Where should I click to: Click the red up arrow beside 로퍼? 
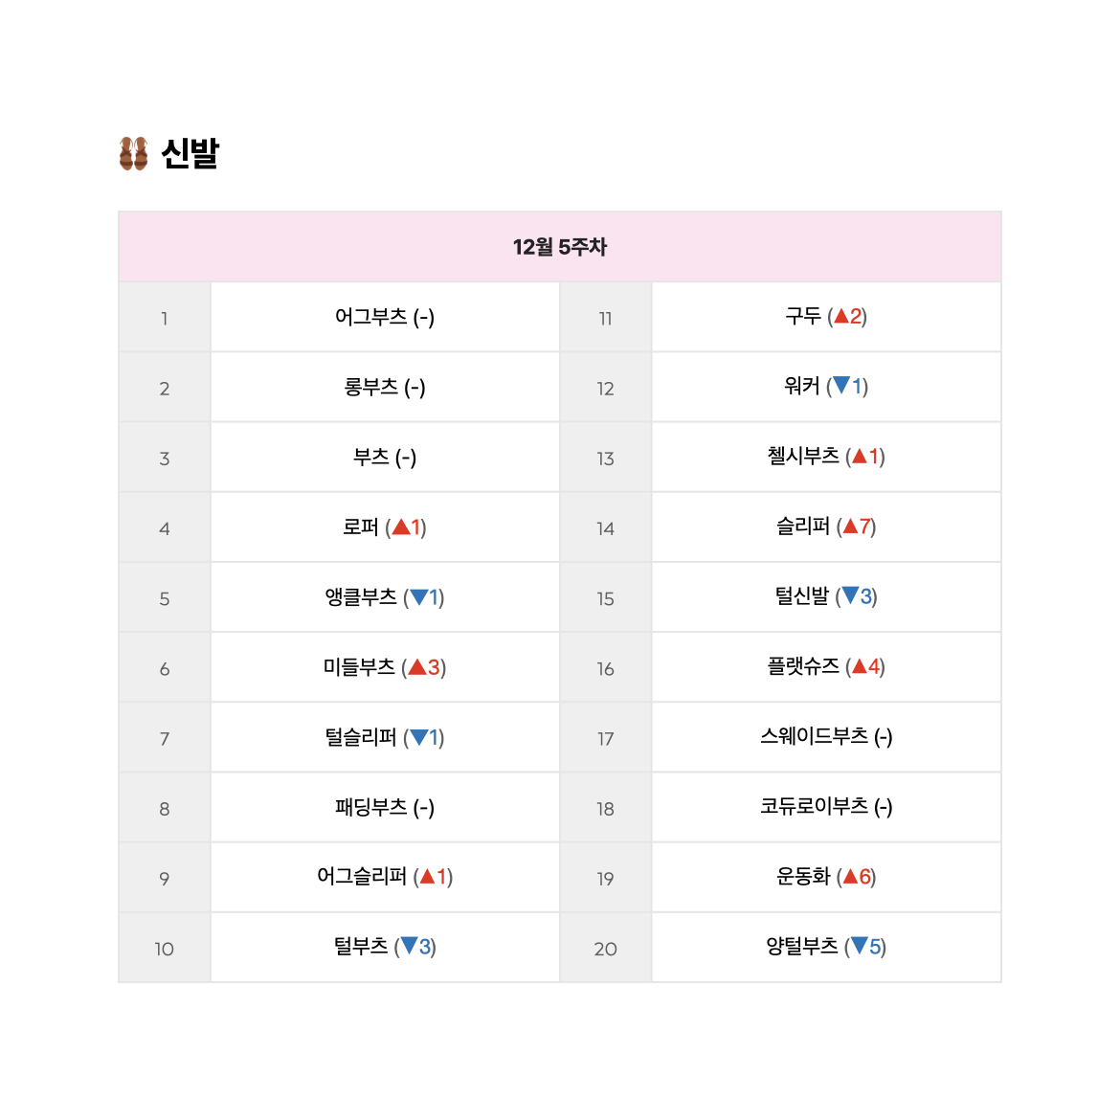(x=401, y=527)
